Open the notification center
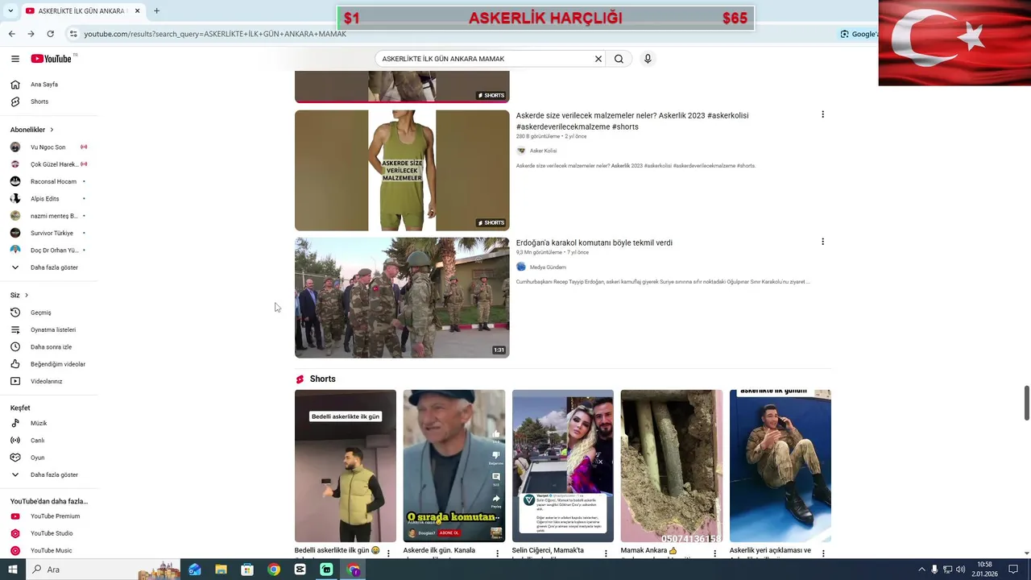The height and width of the screenshot is (580, 1031). (1013, 570)
